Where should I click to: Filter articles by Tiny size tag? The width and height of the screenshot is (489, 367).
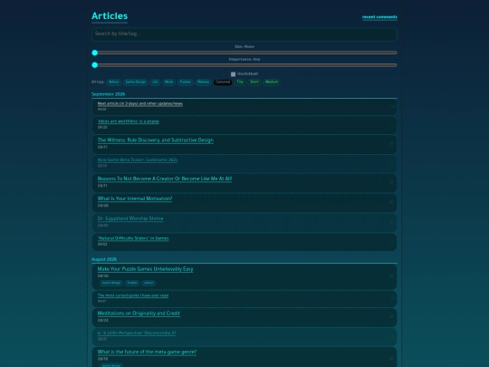pos(240,82)
